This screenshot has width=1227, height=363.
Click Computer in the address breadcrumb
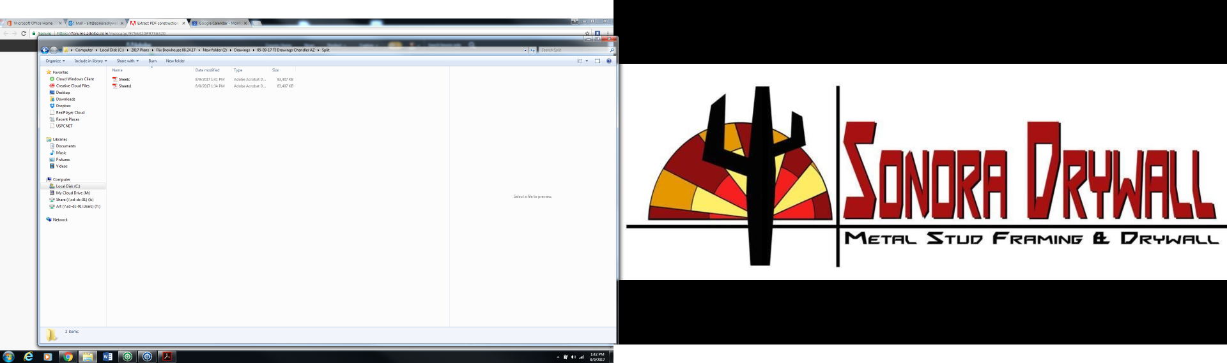pyautogui.click(x=84, y=50)
